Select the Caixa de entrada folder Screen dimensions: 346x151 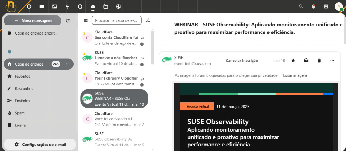[39, 64]
